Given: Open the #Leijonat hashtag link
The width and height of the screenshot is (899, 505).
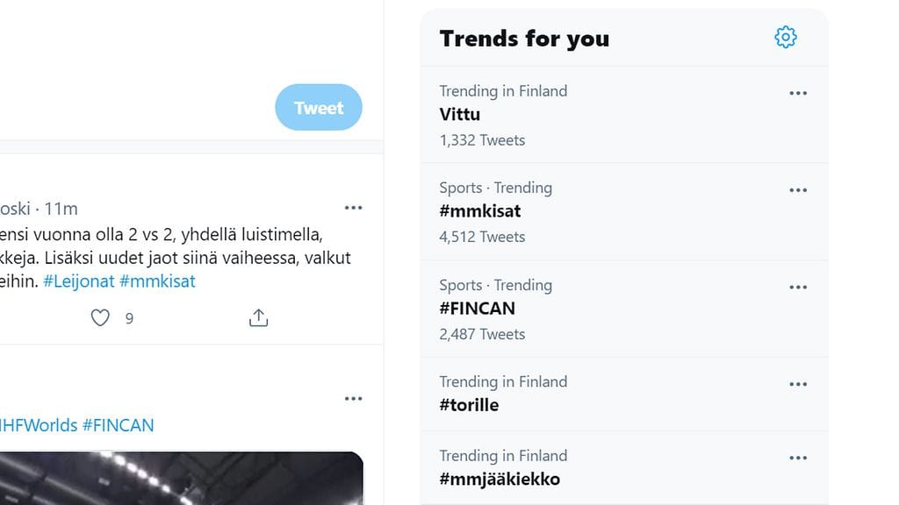Looking at the screenshot, I should pyautogui.click(x=78, y=281).
